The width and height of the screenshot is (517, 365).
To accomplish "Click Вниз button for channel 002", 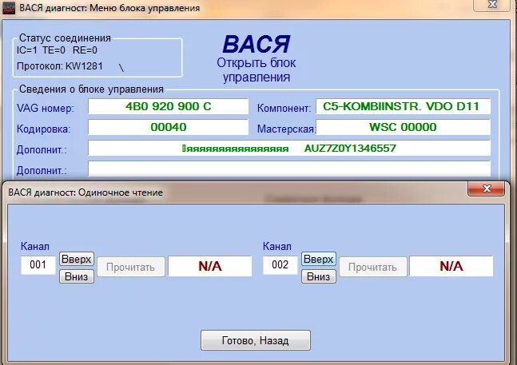I will pyautogui.click(x=319, y=276).
